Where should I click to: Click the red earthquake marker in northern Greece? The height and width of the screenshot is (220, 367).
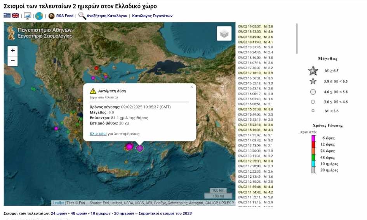(96, 68)
